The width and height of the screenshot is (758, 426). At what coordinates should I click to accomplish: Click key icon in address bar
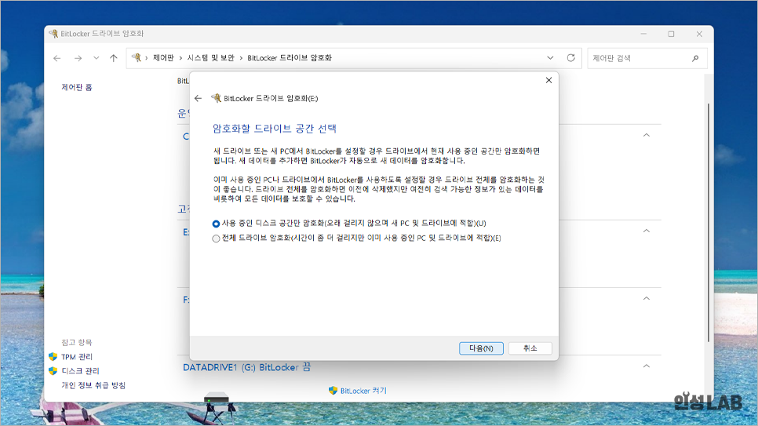pyautogui.click(x=137, y=58)
